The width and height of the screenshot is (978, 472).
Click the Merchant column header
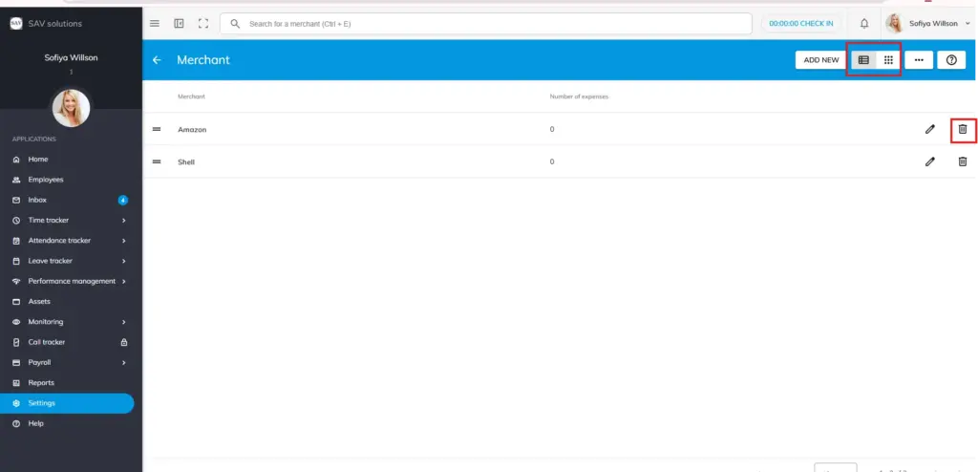[191, 97]
